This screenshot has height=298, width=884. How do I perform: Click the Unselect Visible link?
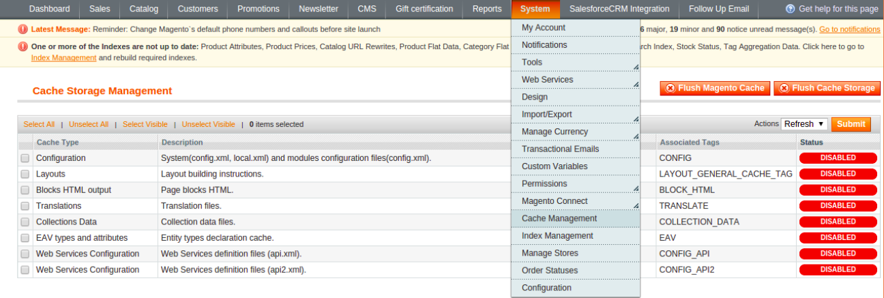pos(208,124)
